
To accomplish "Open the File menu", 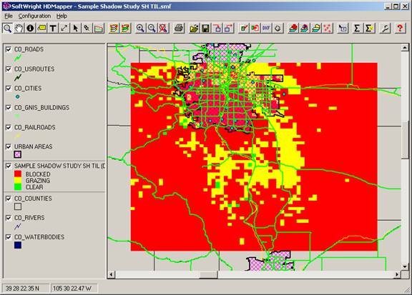I will pyautogui.click(x=9, y=16).
